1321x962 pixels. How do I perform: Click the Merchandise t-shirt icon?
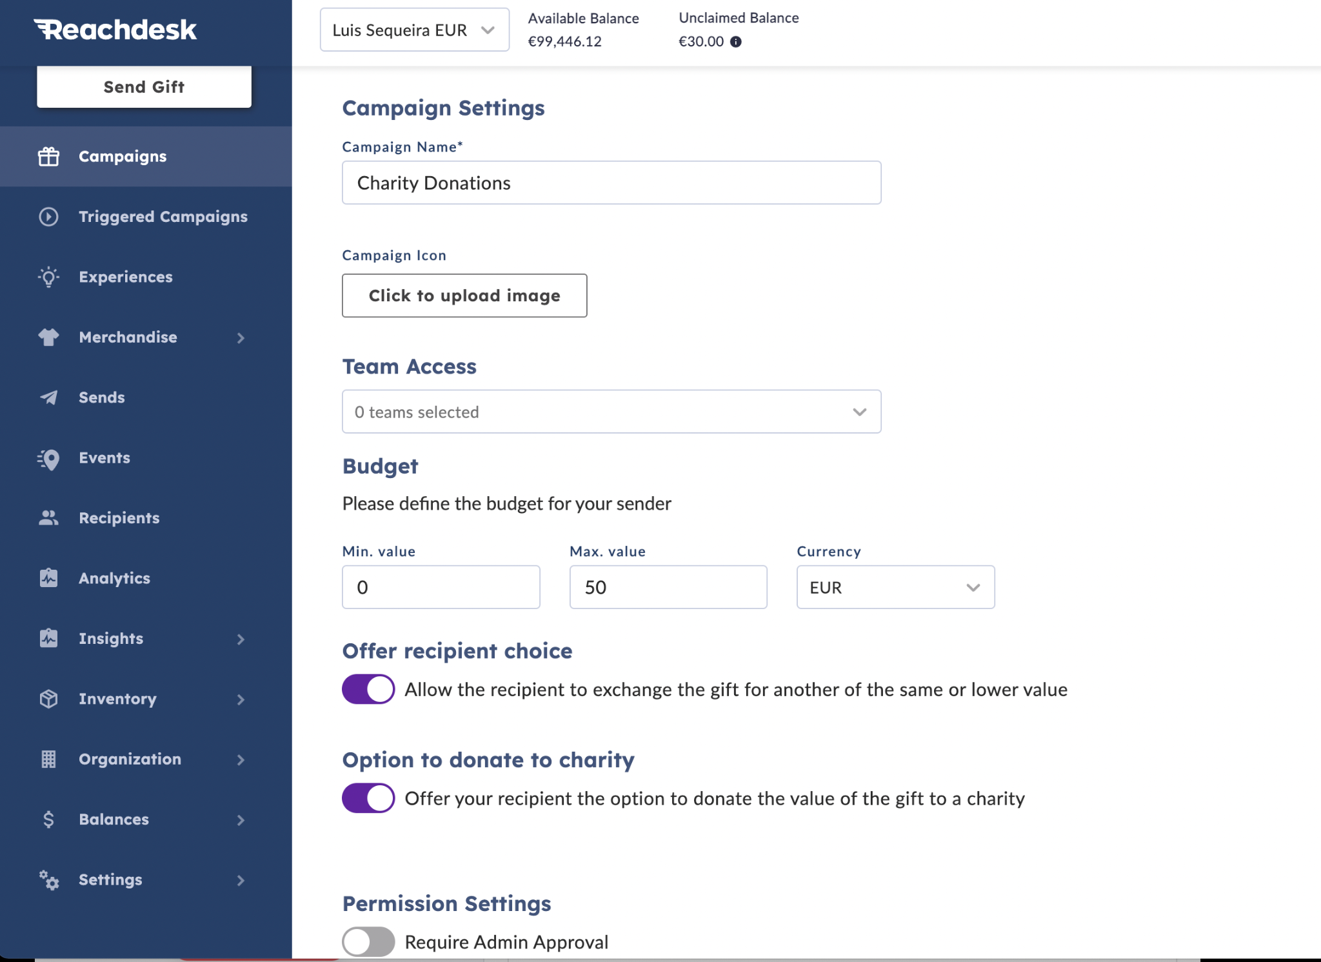pos(48,337)
